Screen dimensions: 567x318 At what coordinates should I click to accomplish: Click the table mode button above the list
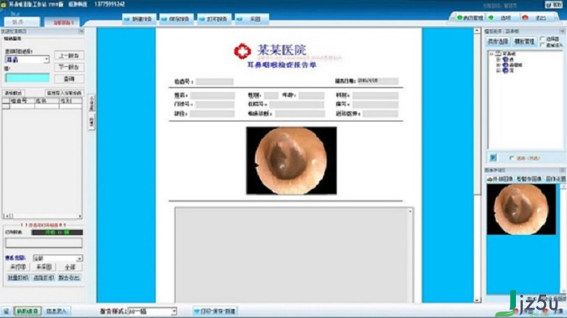14,93
